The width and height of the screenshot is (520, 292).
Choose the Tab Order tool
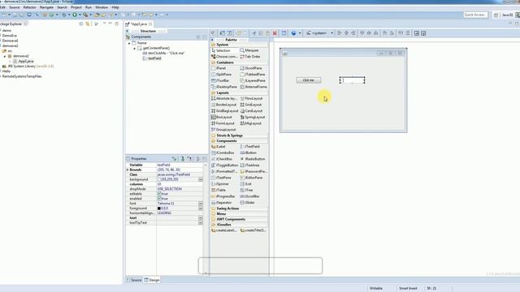coord(250,57)
